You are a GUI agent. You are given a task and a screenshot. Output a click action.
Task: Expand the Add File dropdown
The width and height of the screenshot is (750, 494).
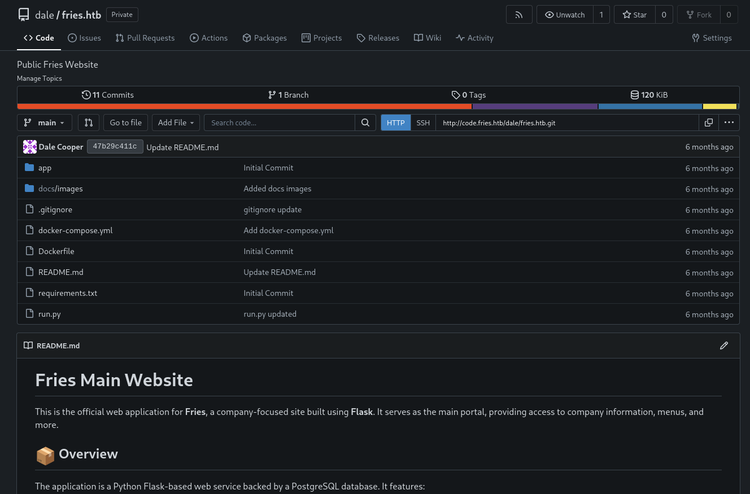[x=176, y=123]
